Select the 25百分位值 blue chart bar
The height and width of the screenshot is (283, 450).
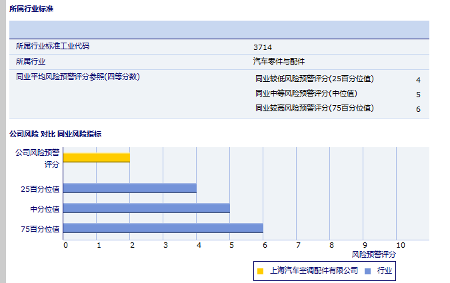[x=130, y=188]
